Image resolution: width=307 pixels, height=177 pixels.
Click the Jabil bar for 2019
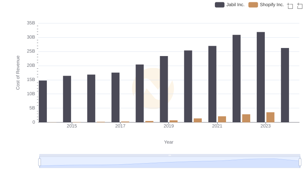pos(164,89)
